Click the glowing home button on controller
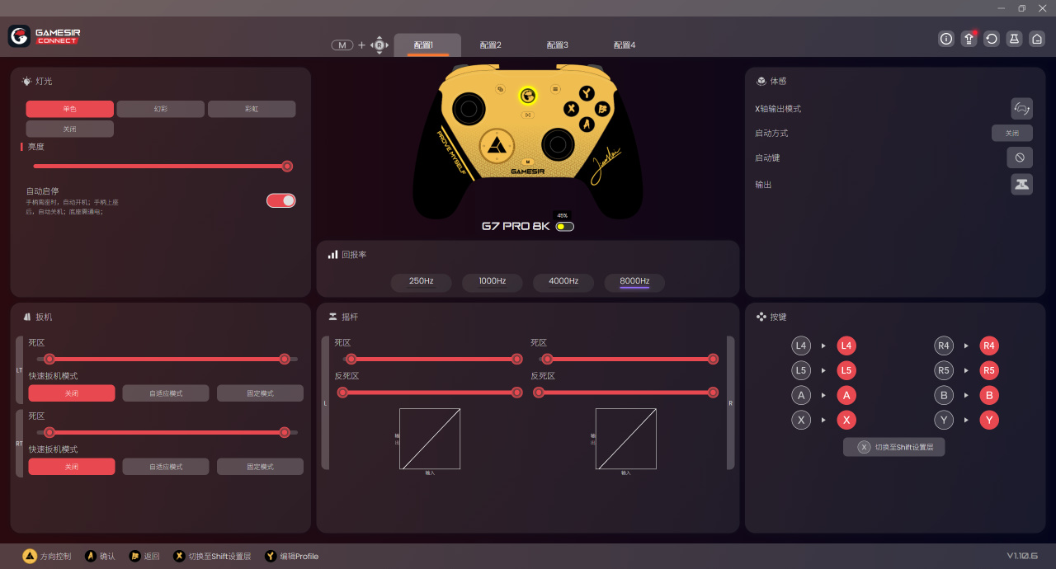This screenshot has width=1056, height=569. [528, 96]
